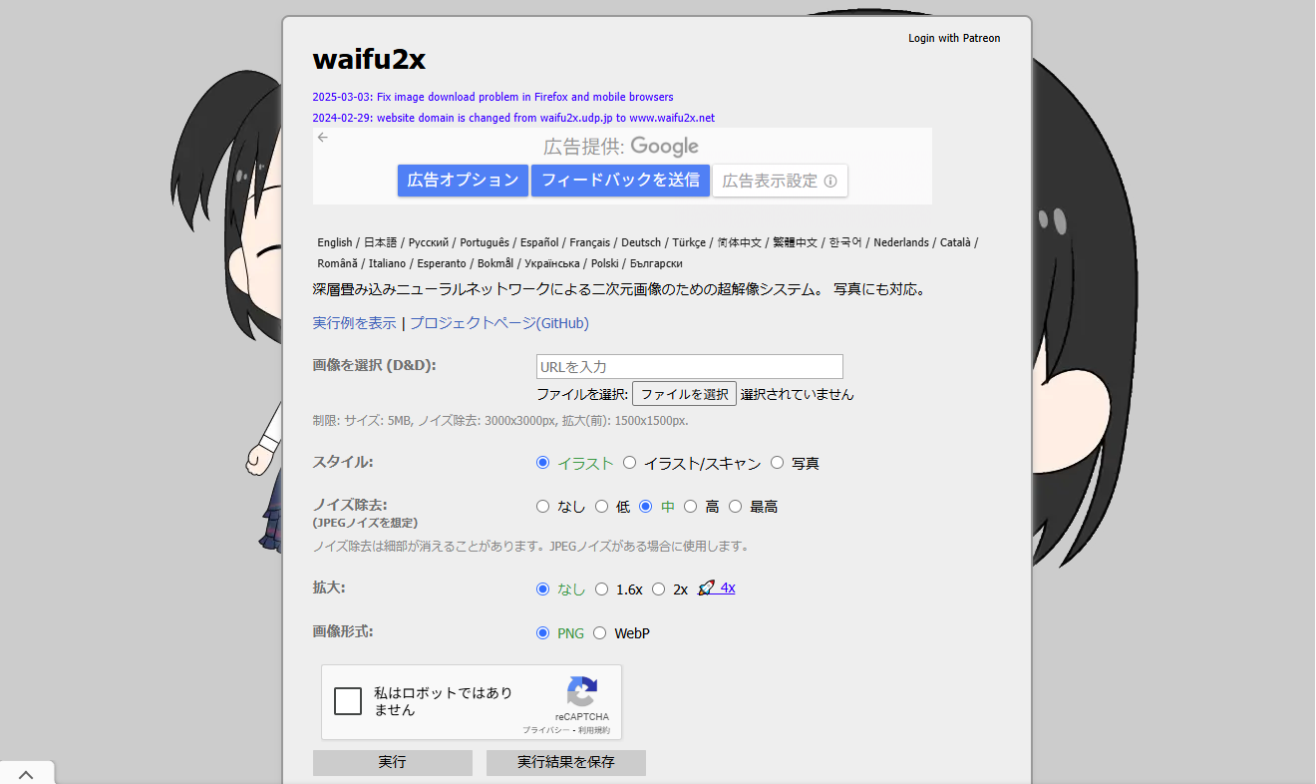Switch language to English

point(335,242)
